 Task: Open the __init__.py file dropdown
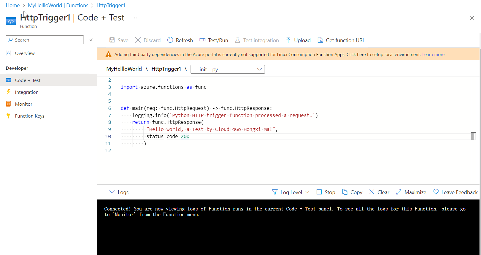point(228,69)
